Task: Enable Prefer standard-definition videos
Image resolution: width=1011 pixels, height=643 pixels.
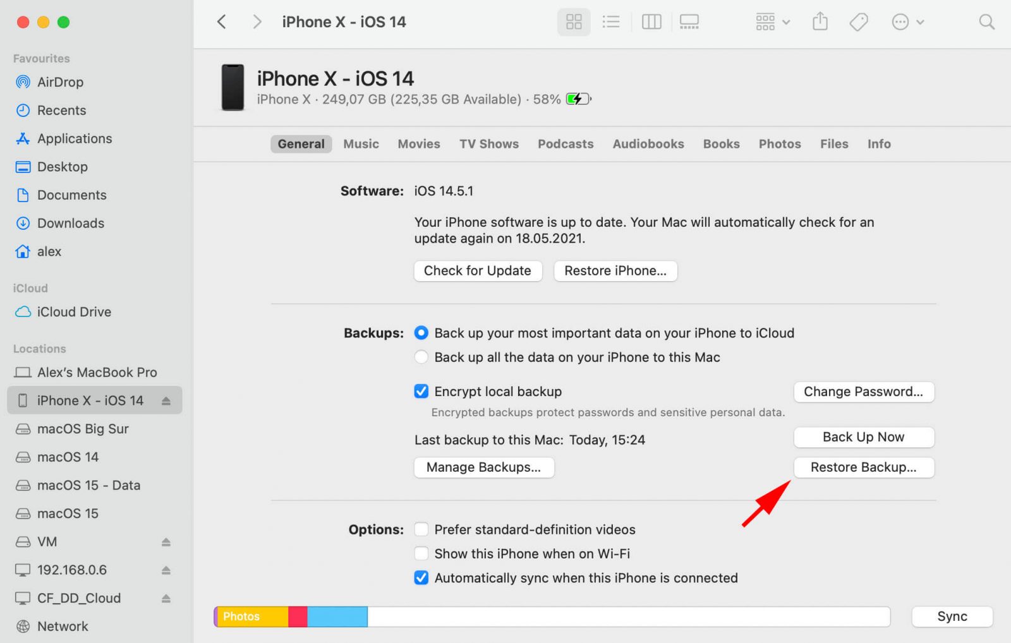Action: [x=421, y=529]
